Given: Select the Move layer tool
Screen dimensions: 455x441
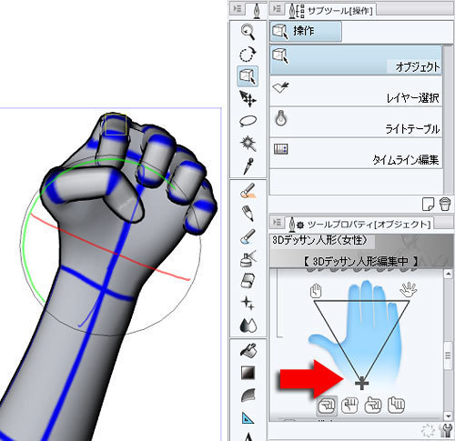Looking at the screenshot, I should (x=248, y=99).
